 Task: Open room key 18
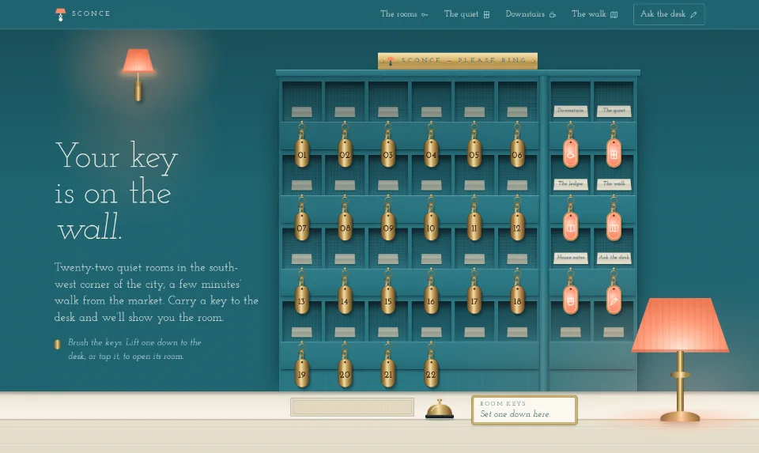(x=517, y=300)
